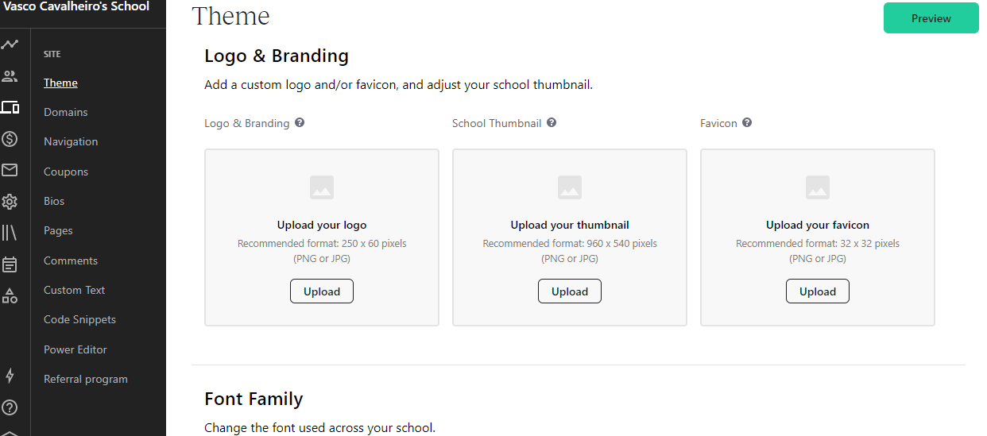987x436 pixels.
Task: Open the shapes icon in sidebar
Action: 10,296
